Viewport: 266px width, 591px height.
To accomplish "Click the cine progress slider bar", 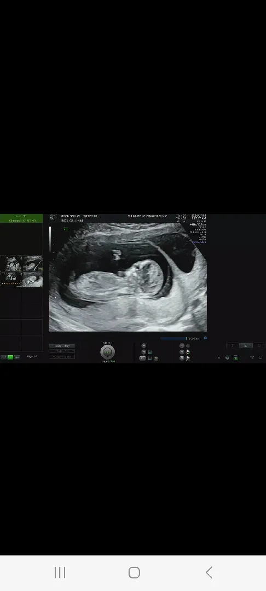I will click(x=174, y=339).
